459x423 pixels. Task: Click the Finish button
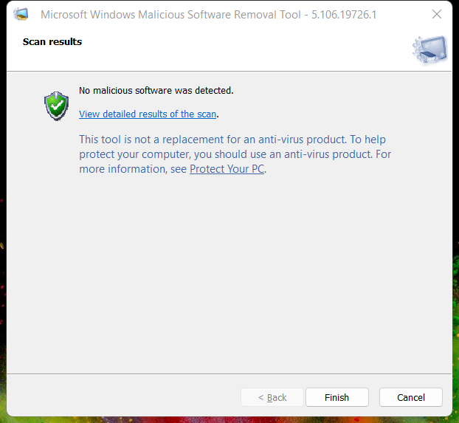coord(337,397)
